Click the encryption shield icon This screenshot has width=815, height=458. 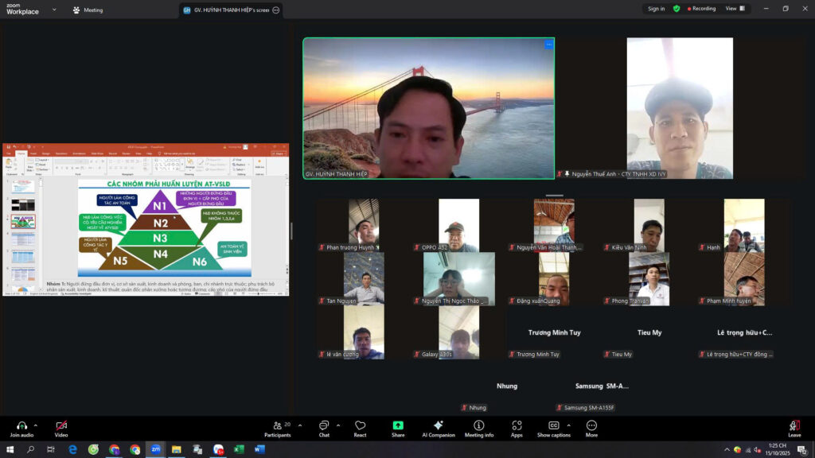(x=677, y=9)
